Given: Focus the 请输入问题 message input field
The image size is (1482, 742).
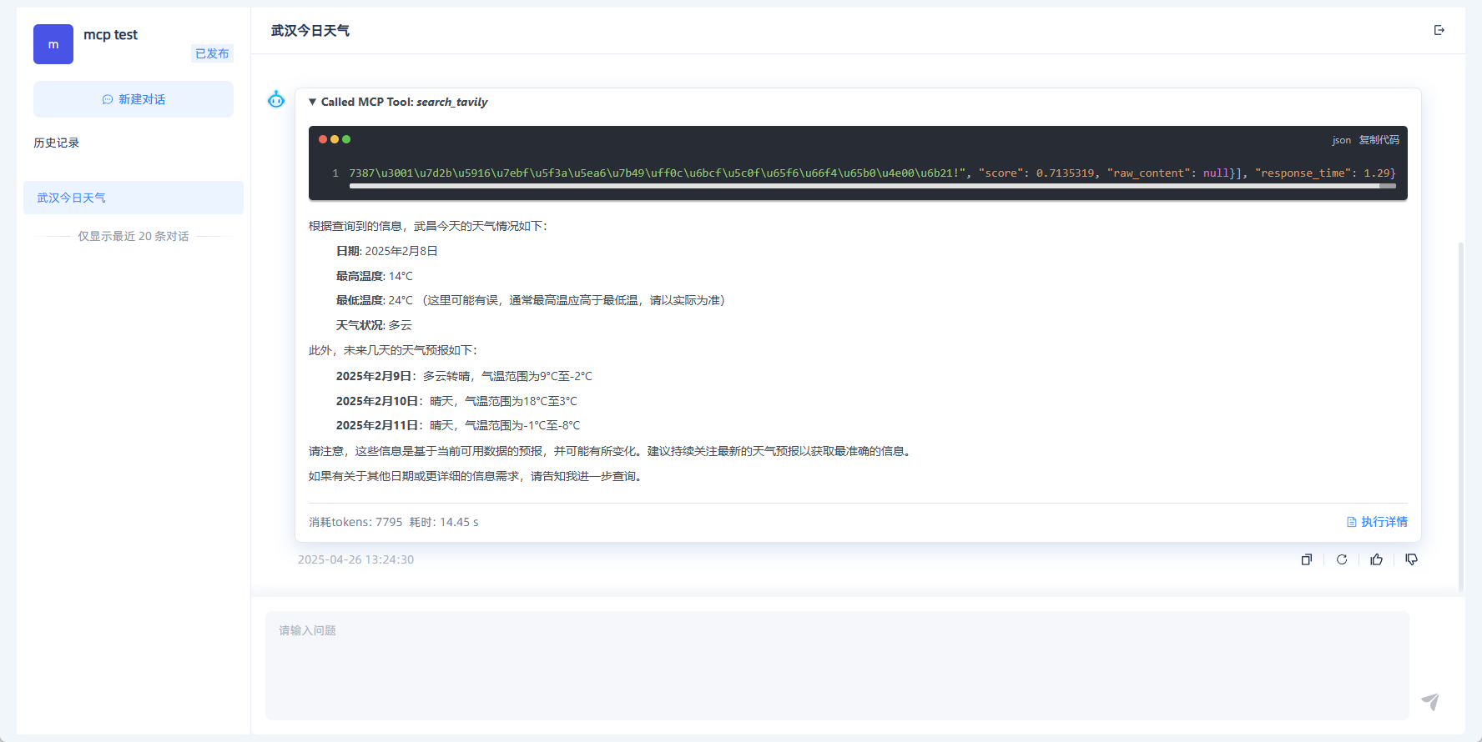Looking at the screenshot, I should [x=837, y=665].
